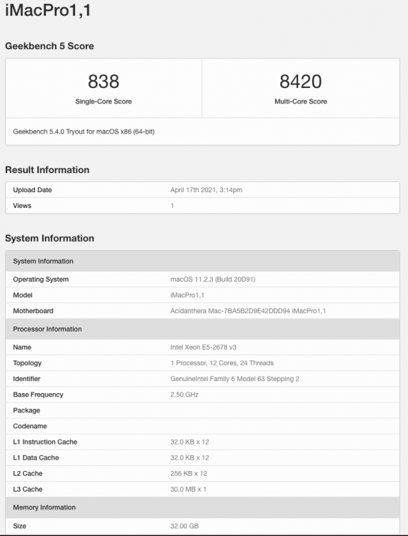Click the Motherboard row label
408x536 pixels.
click(x=33, y=311)
